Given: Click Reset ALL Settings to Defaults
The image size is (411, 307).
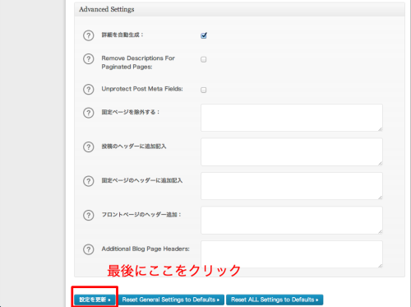Looking at the screenshot, I should point(275,300).
